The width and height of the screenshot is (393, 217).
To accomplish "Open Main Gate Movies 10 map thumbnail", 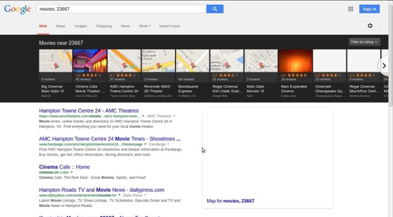I will pos(261,61).
